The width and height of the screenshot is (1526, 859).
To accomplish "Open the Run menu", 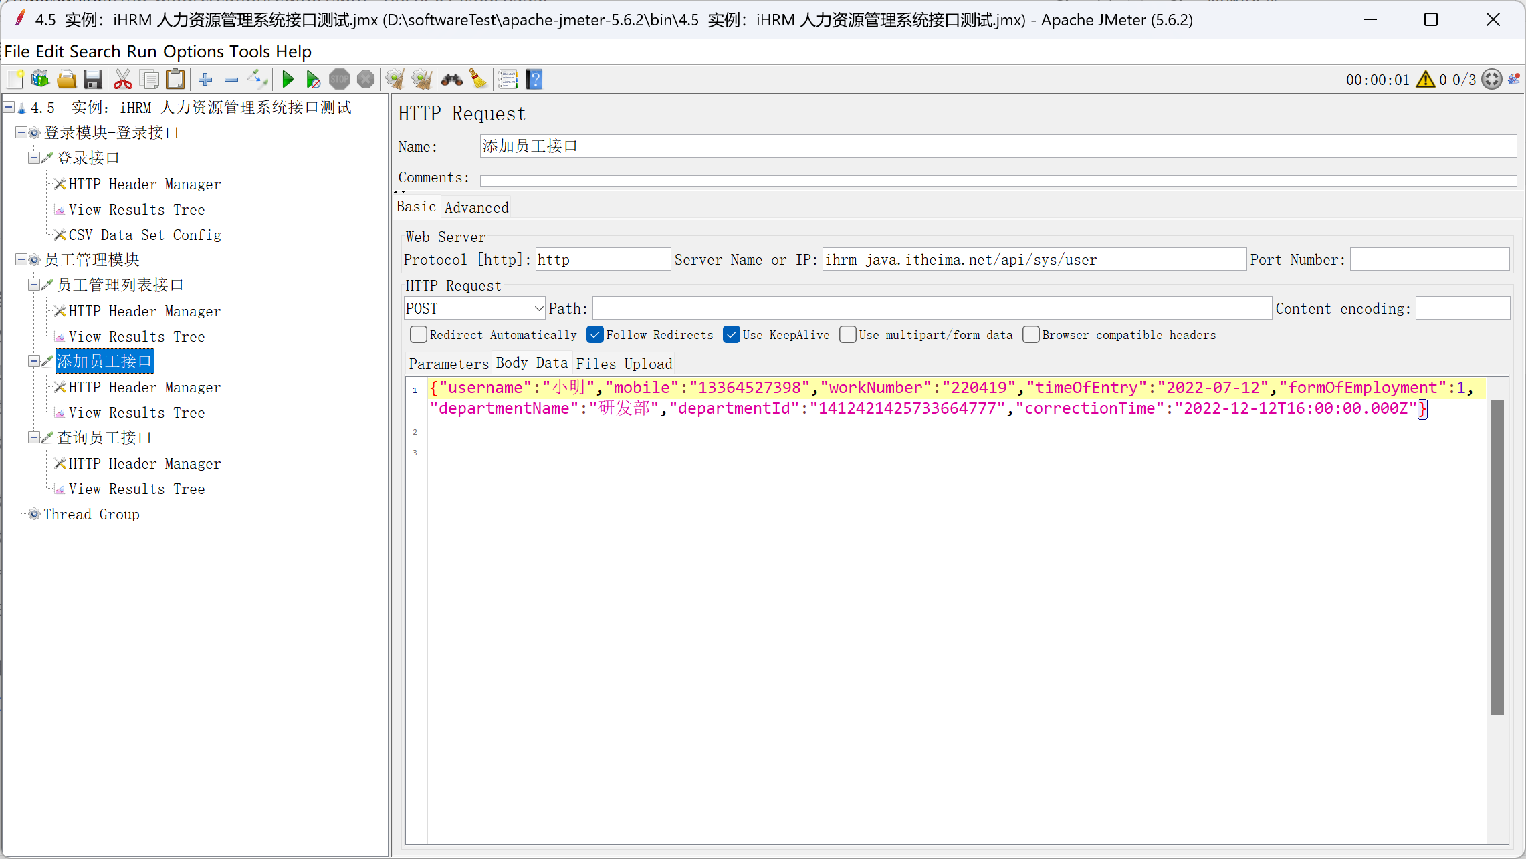I will pyautogui.click(x=141, y=51).
